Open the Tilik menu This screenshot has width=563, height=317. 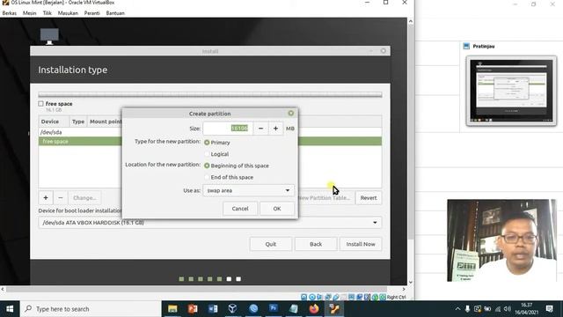click(47, 13)
